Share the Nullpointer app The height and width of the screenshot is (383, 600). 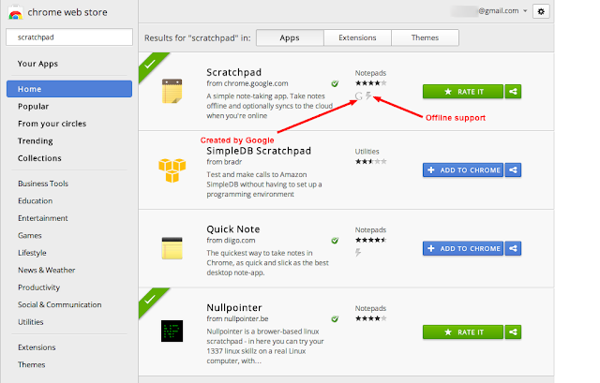tap(513, 332)
